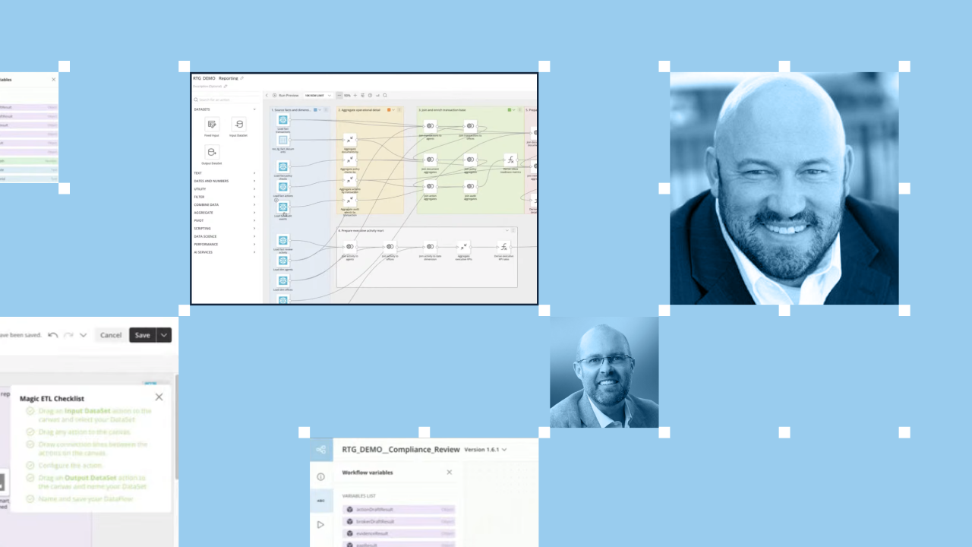Image resolution: width=972 pixels, height=547 pixels.
Task: Click the blue color swatch of section 1
Action: (x=315, y=109)
